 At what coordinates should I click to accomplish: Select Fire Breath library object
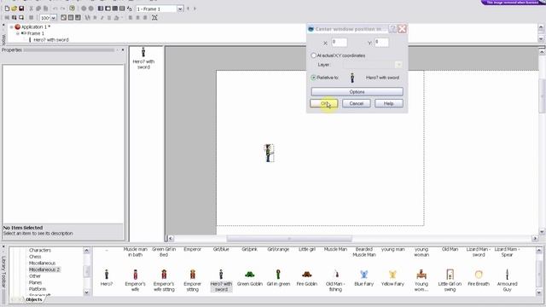pyautogui.click(x=479, y=278)
